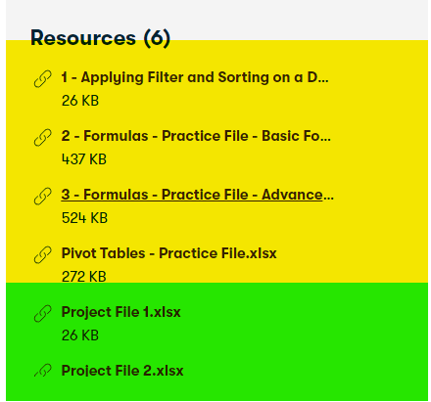Click link icon next to Project File 1.xlsx
The width and height of the screenshot is (431, 402).
pos(43,314)
